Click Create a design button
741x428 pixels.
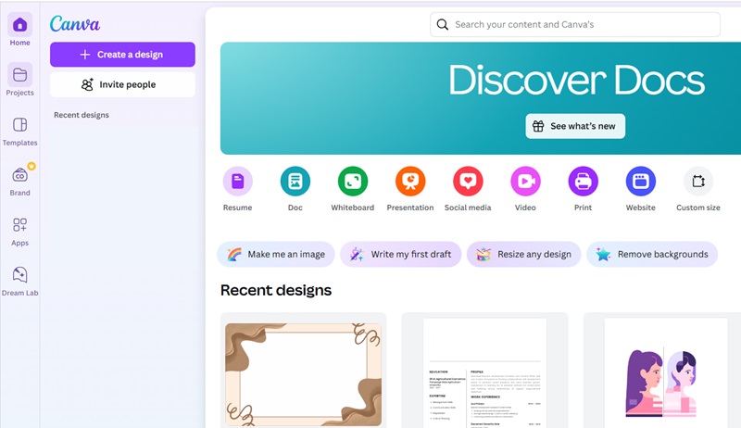click(122, 55)
